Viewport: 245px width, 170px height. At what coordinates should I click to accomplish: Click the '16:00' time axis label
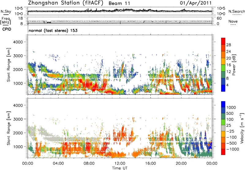[150, 164]
